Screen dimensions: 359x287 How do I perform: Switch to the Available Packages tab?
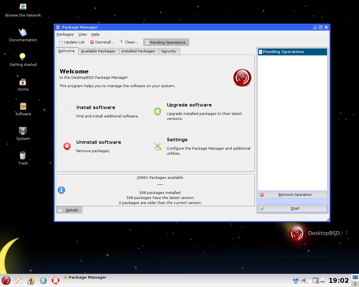pos(98,51)
